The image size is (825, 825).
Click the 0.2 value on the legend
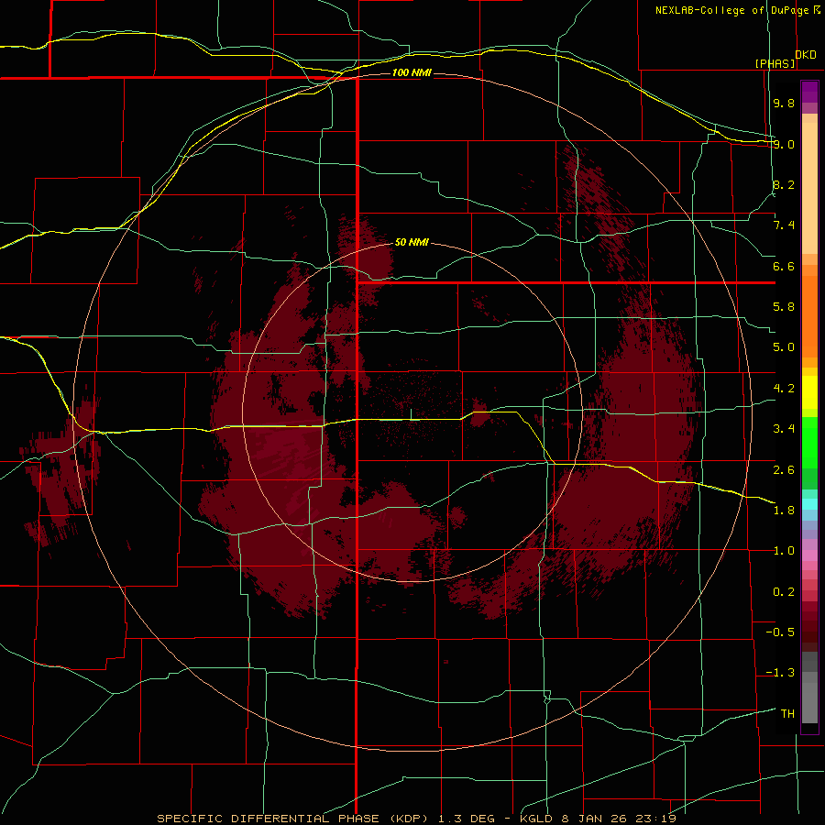pyautogui.click(x=784, y=592)
